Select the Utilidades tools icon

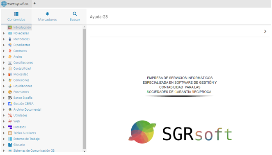10,116
